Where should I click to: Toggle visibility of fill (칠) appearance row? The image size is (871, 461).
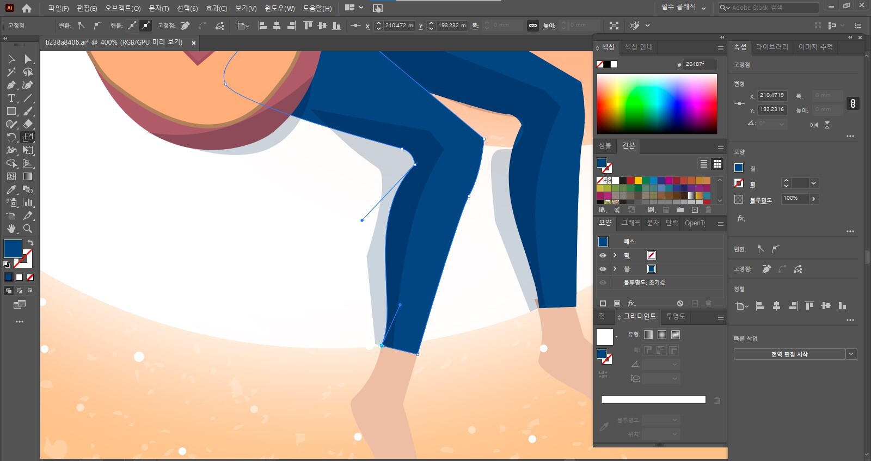[603, 269]
